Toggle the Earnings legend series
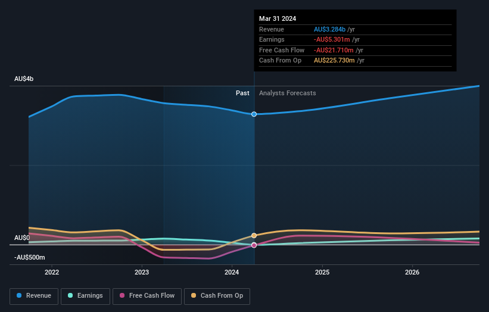 pyautogui.click(x=85, y=296)
